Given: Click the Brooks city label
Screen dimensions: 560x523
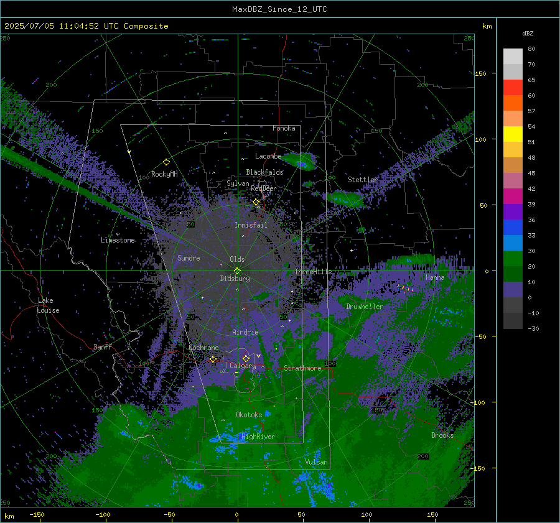Looking at the screenshot, I should point(442,435).
